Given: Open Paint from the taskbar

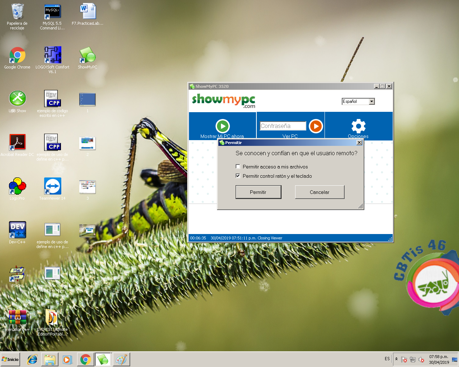Looking at the screenshot, I should [x=122, y=359].
